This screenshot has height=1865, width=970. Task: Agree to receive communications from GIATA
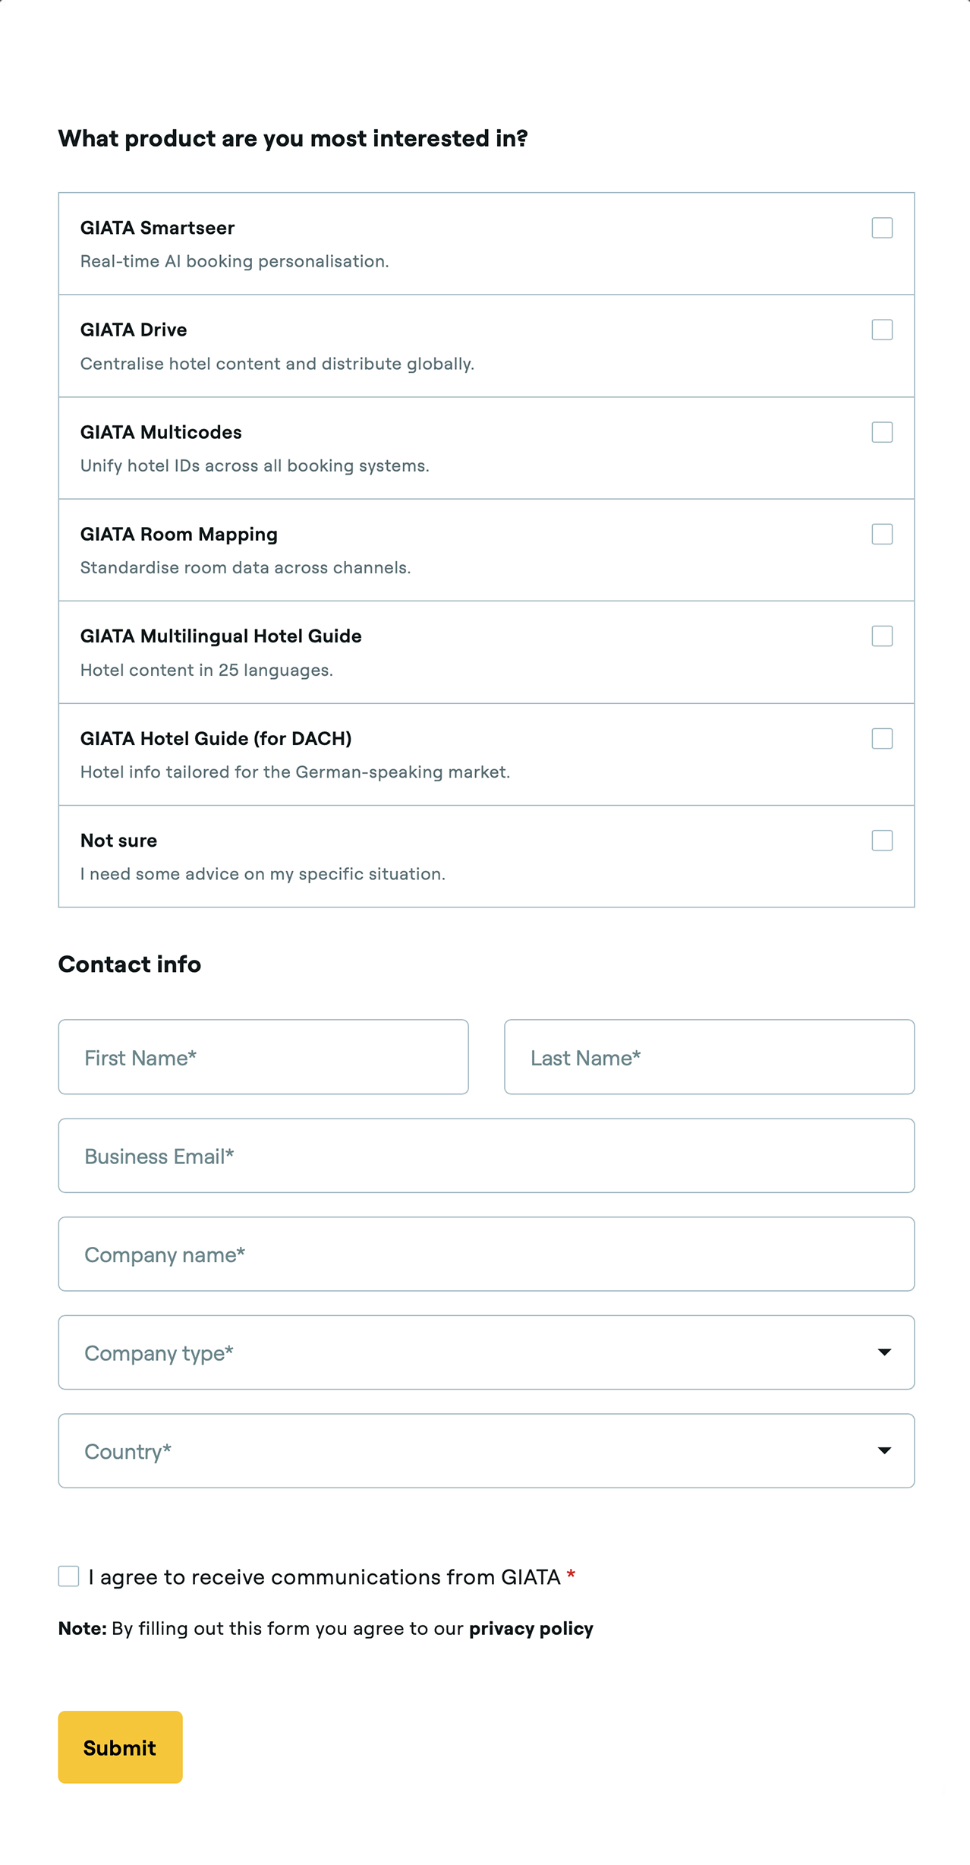point(69,1576)
